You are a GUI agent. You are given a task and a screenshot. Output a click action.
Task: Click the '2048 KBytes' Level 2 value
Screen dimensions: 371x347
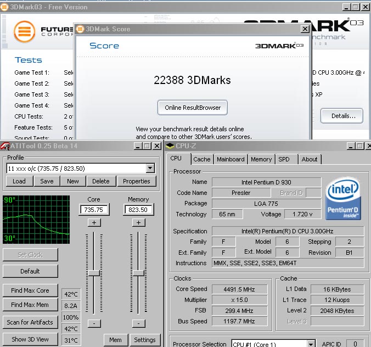click(337, 311)
